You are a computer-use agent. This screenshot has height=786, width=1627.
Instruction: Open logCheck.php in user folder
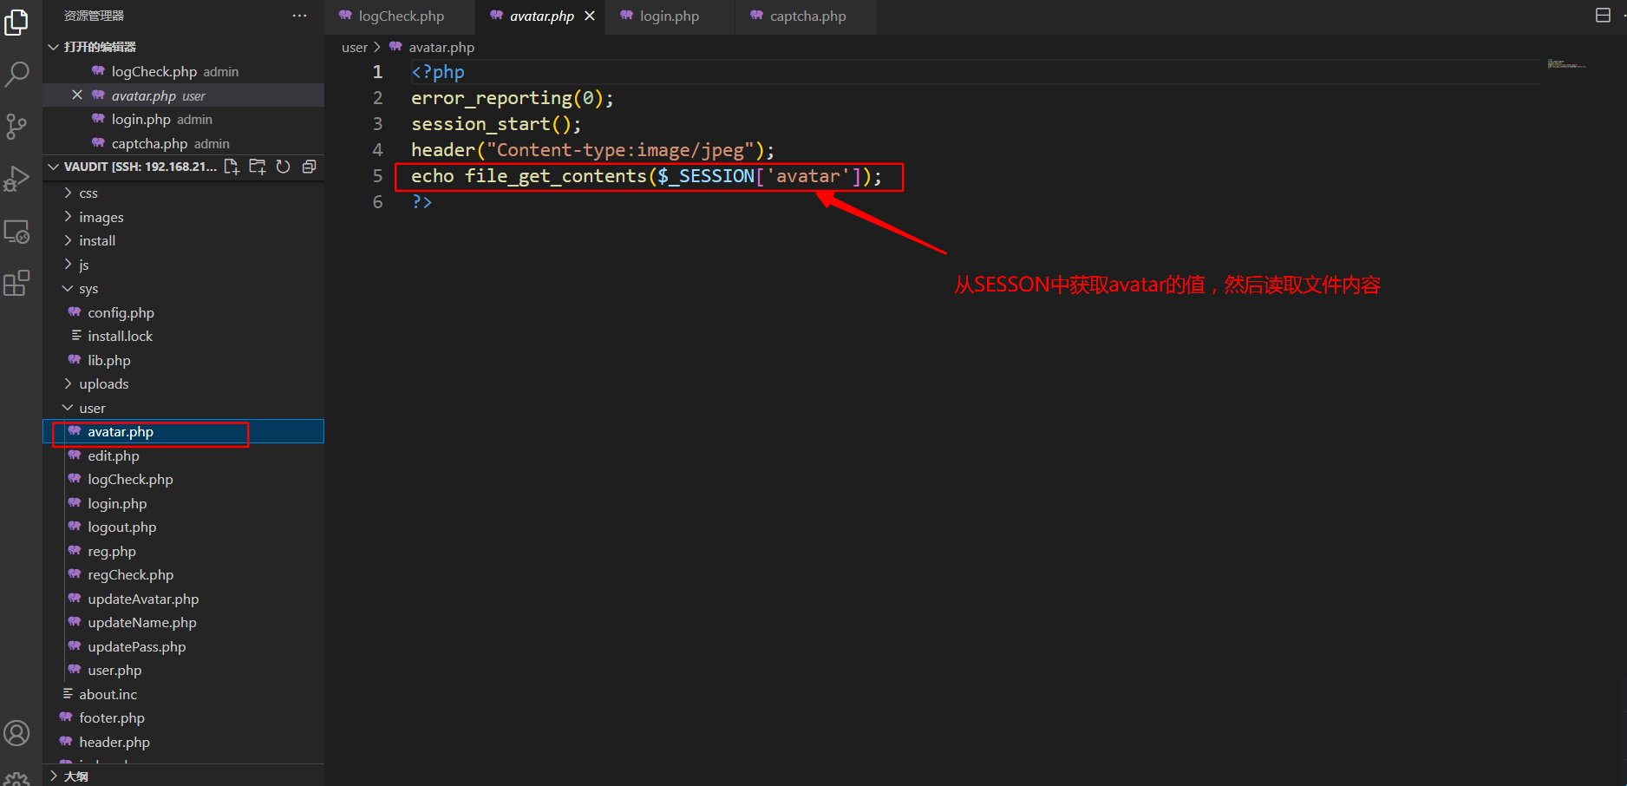[183, 479]
